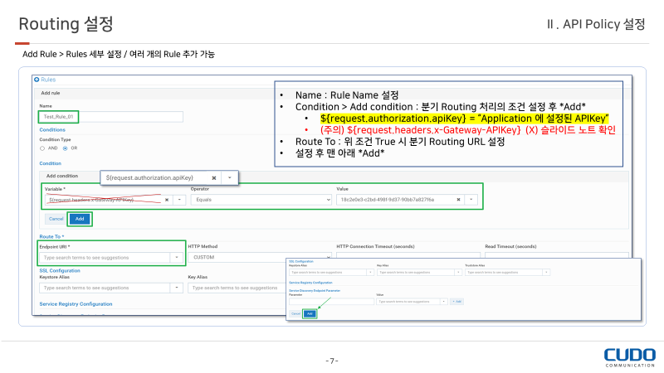Screen dimensions: 664x373
Task: Select the OR condition type
Action: 65,148
